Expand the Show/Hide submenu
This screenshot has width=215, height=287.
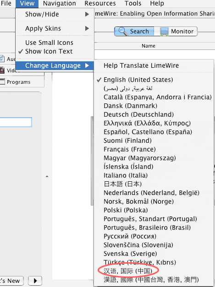tap(55, 14)
